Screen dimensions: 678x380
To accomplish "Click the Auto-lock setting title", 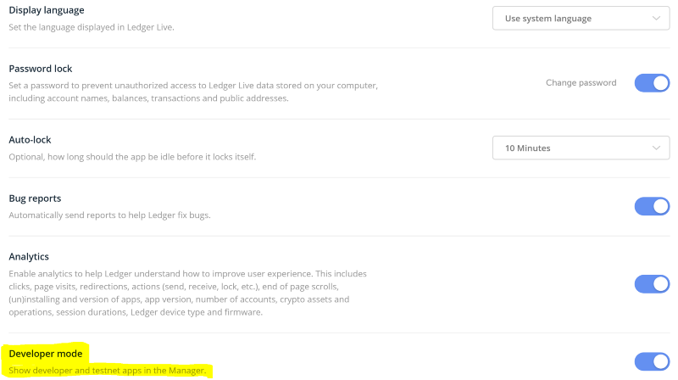I will (x=30, y=140).
